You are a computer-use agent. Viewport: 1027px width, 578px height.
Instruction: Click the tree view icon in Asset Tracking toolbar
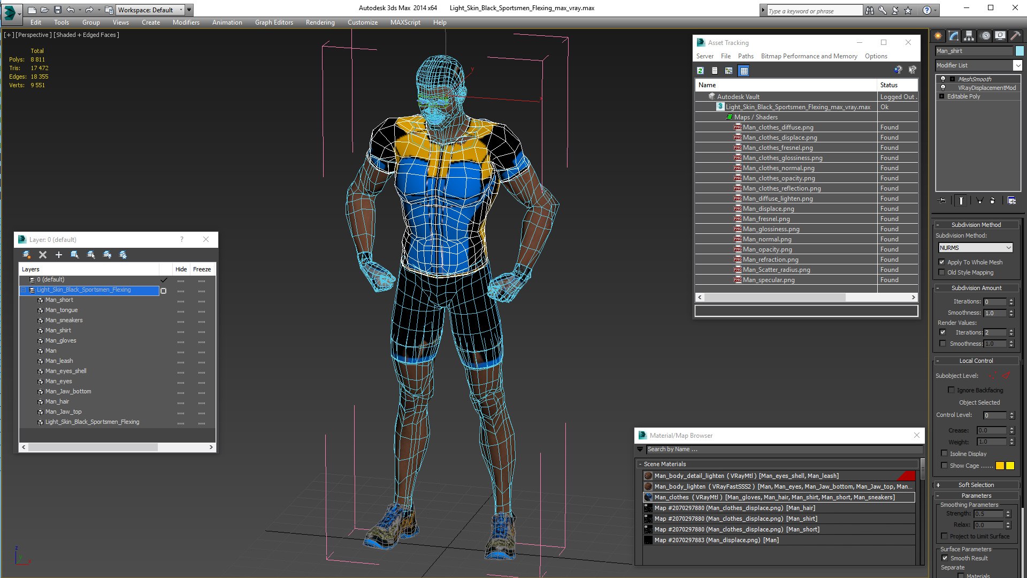coord(729,71)
